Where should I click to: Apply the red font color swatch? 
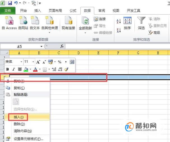35,69
